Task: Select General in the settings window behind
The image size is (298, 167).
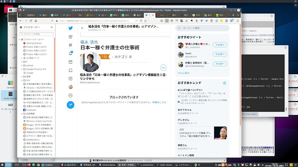Action: [10, 84]
